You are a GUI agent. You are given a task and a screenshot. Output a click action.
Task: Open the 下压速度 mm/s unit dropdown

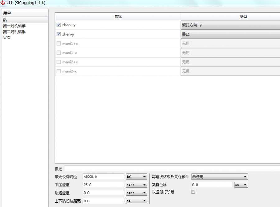click(x=137, y=185)
